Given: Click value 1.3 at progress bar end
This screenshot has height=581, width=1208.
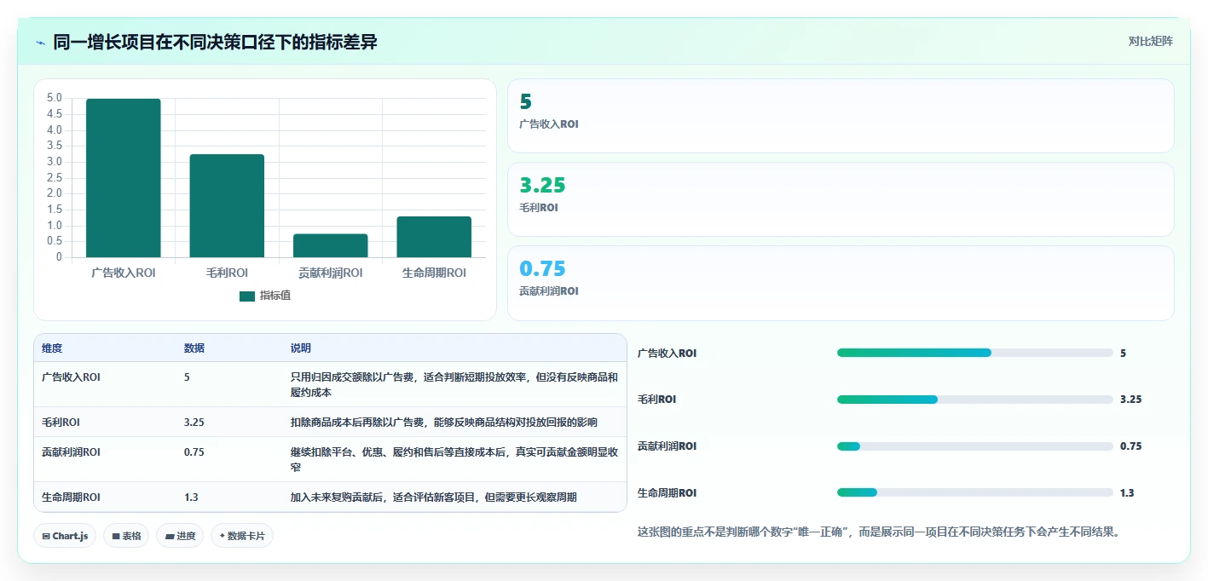Looking at the screenshot, I should click(x=1127, y=492).
